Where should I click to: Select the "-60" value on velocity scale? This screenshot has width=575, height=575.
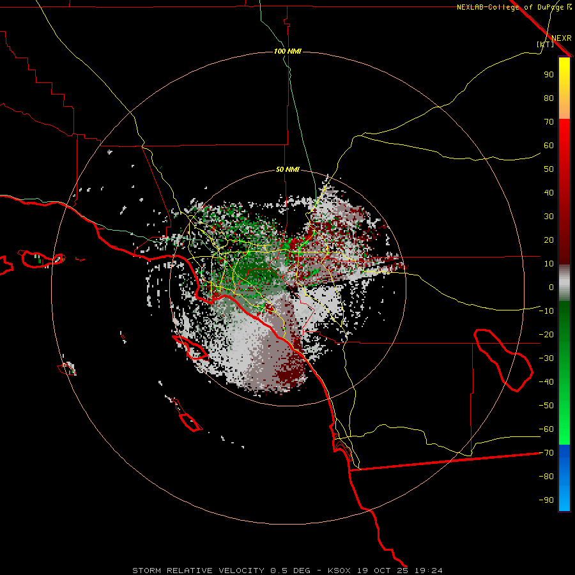pos(546,429)
